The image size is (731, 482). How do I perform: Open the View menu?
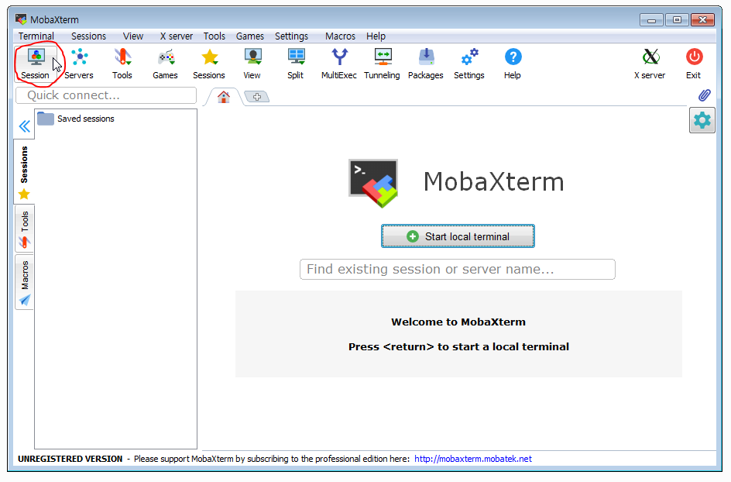[133, 36]
